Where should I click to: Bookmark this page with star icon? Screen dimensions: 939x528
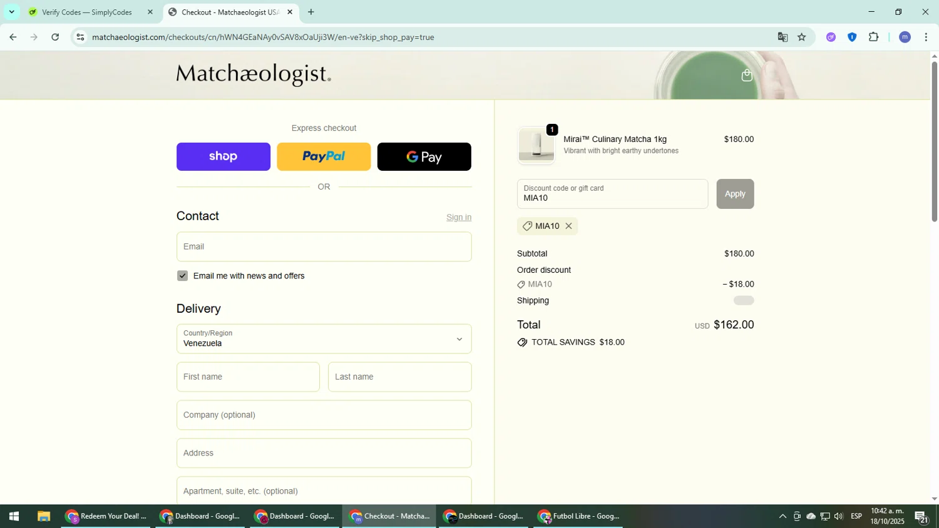coord(802,38)
